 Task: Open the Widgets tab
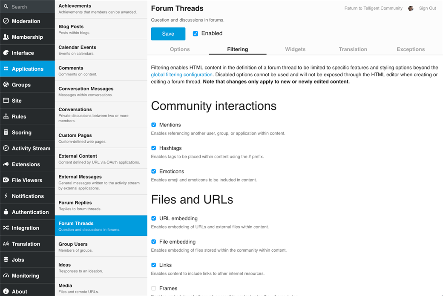[295, 49]
